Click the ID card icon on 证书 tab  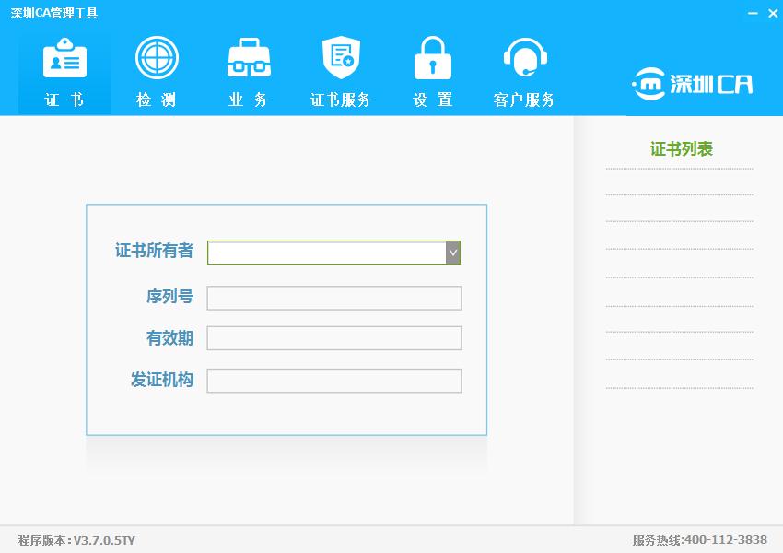click(x=64, y=56)
